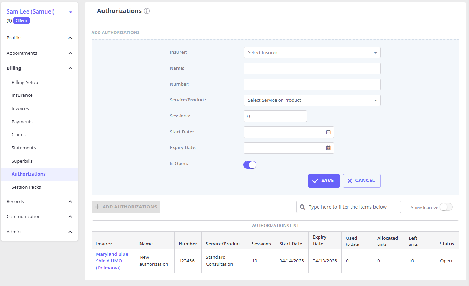The height and width of the screenshot is (286, 469).
Task: Open Session Packs in the sidebar
Action: [x=26, y=187]
